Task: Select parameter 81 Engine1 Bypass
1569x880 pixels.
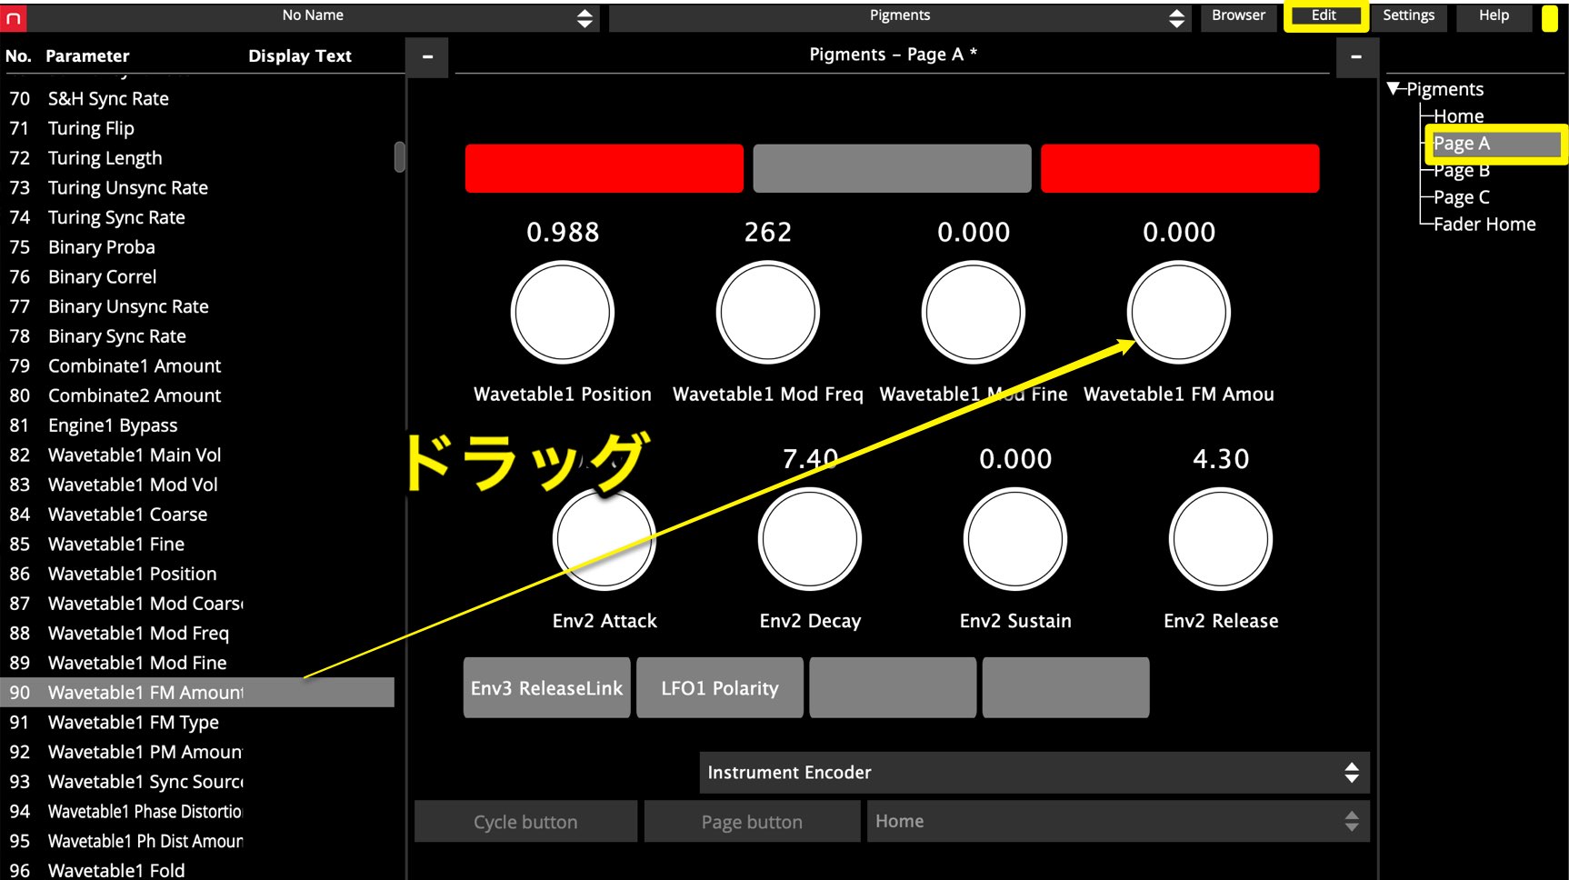Action: 197,425
